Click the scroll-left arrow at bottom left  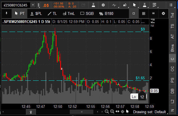(3, 112)
